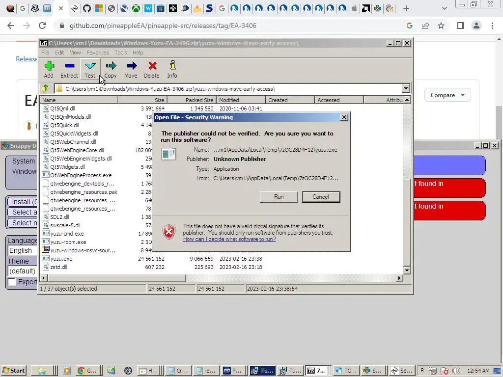Image resolution: width=503 pixels, height=377 pixels.
Task: Reload the GitHub page in Chrome
Action: pyautogui.click(x=42, y=26)
